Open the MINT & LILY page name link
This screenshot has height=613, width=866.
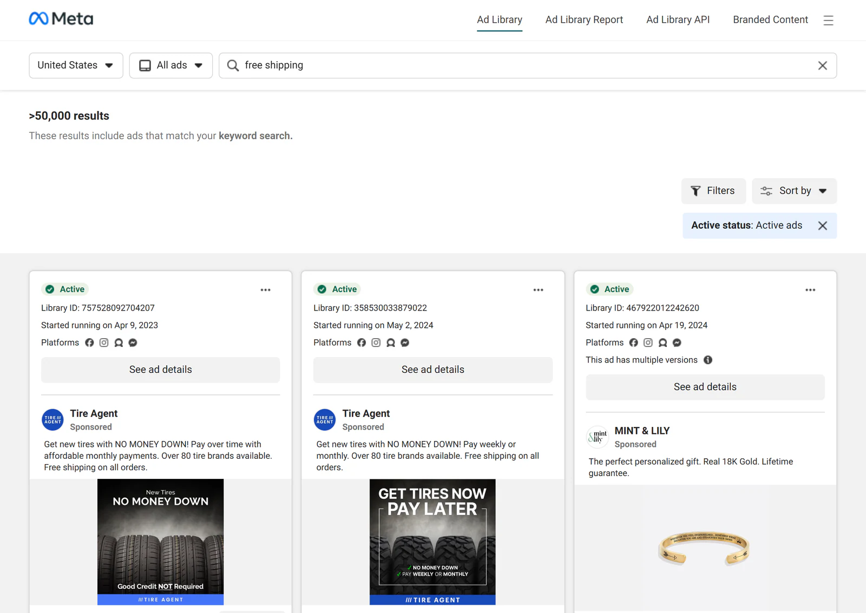642,431
